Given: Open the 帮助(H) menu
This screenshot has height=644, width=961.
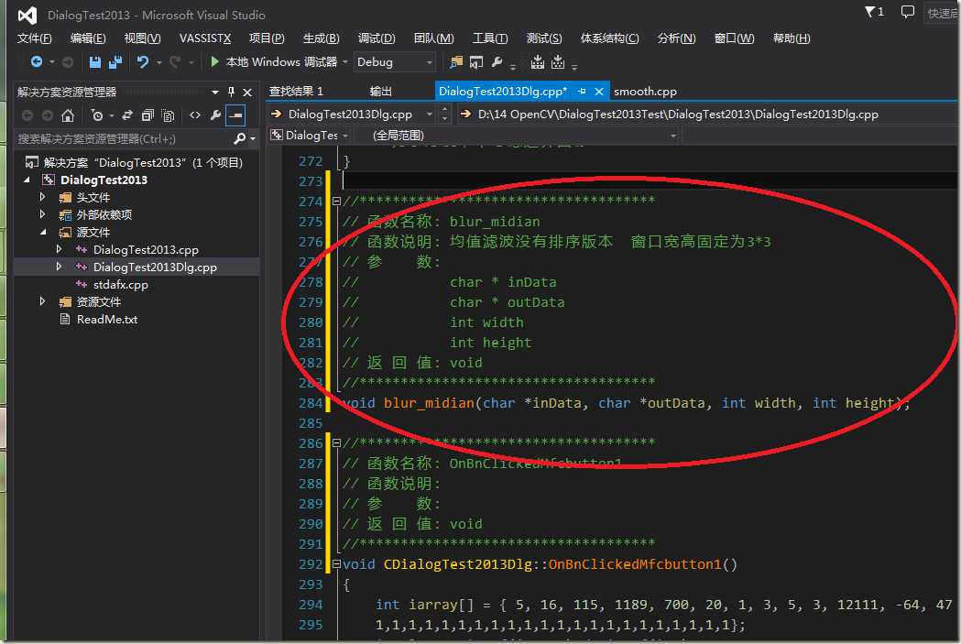Looking at the screenshot, I should 792,38.
